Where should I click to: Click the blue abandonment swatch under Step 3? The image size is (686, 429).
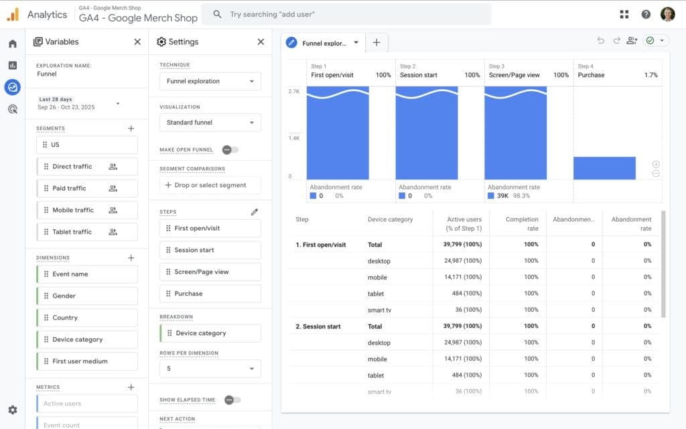point(492,196)
